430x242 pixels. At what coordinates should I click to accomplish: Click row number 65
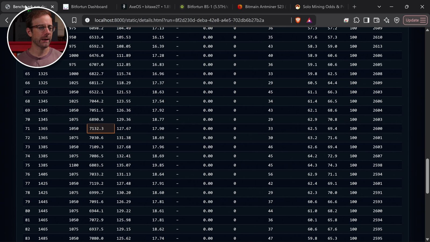(27, 74)
